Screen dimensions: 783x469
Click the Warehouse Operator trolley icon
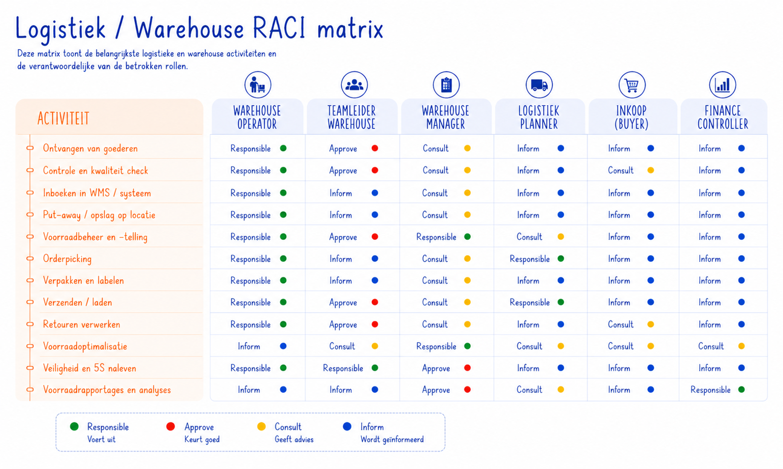pos(258,85)
